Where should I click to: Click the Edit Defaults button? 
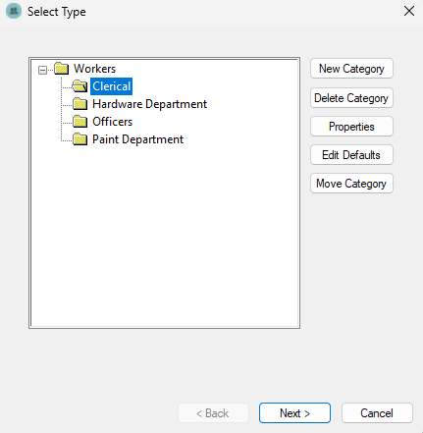(351, 155)
